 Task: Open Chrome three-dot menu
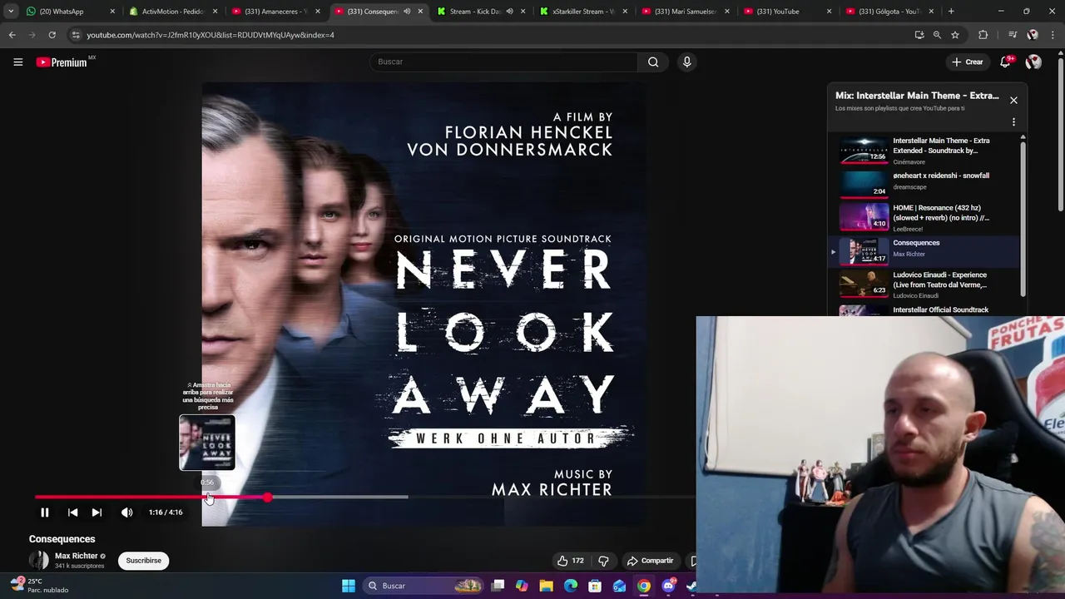1054,35
